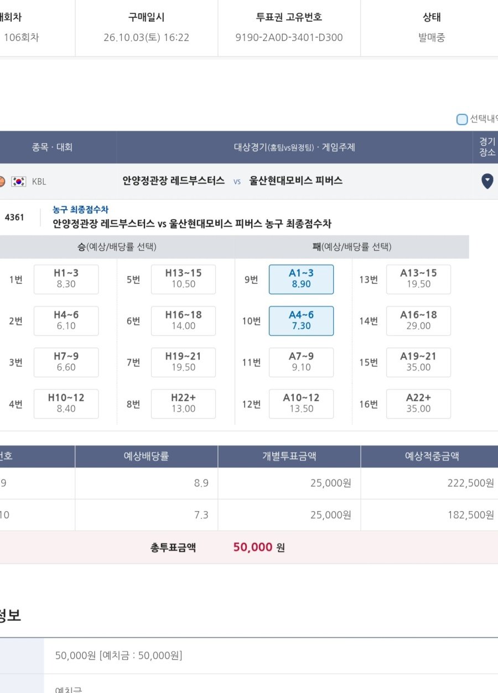Pick the A16~18 odds option 29.00
The height and width of the screenshot is (693, 498).
click(419, 321)
